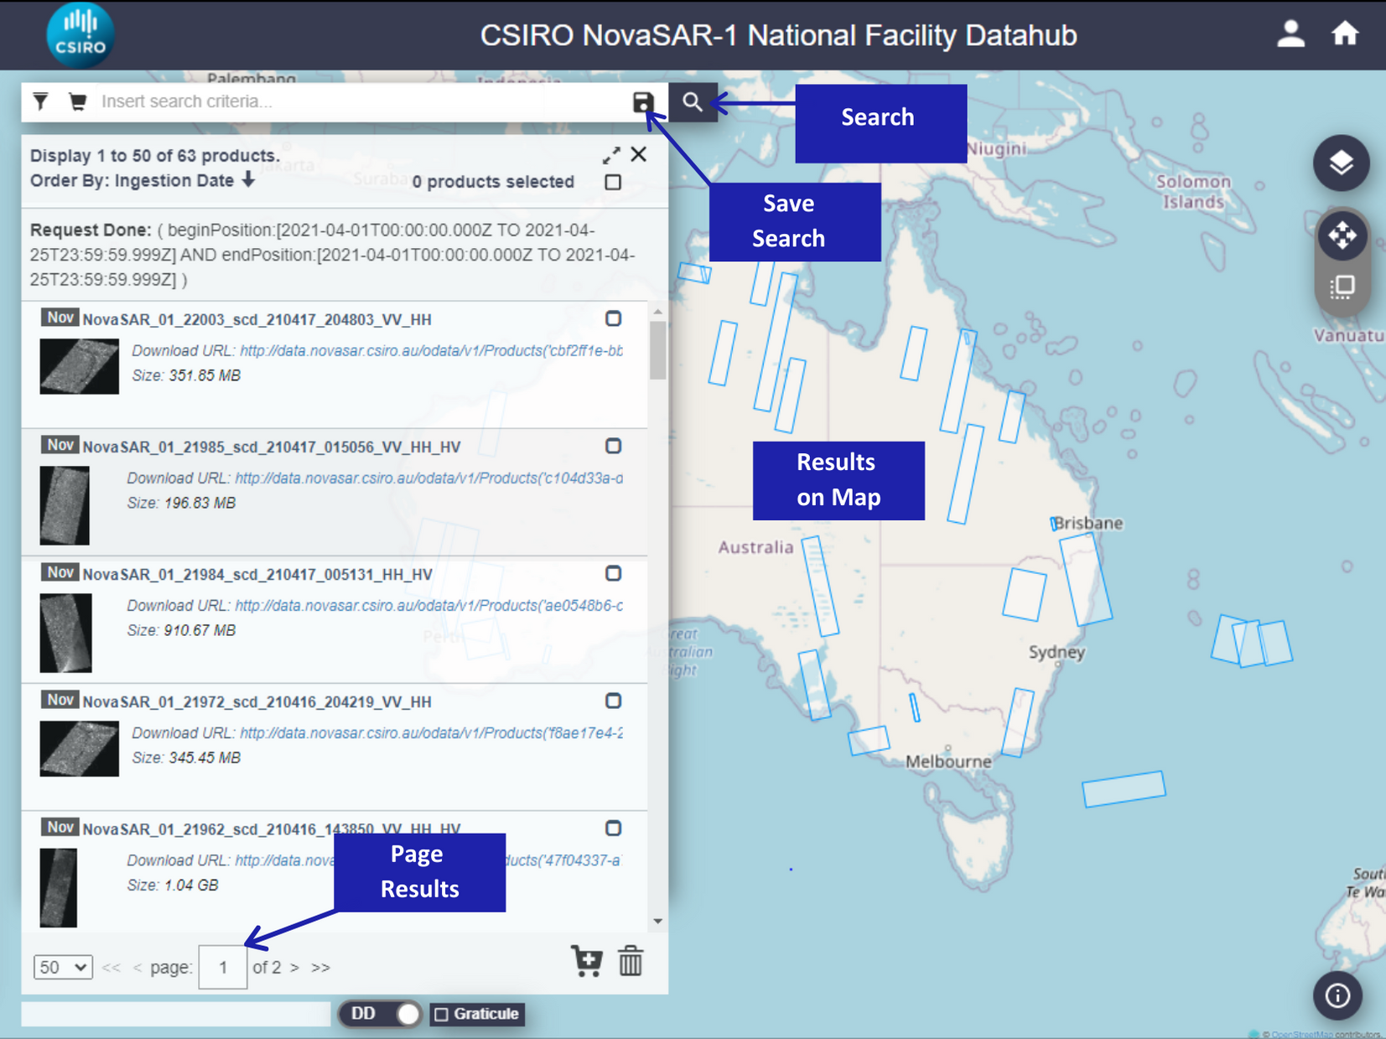Select product title NovaSAR_01_21985_scd_210417_015056_VV_HH_HV
Image resolution: width=1386 pixels, height=1039 pixels.
[x=272, y=447]
